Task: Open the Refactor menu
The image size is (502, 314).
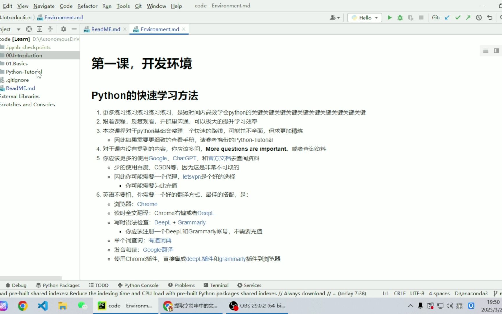Action: pos(87,6)
